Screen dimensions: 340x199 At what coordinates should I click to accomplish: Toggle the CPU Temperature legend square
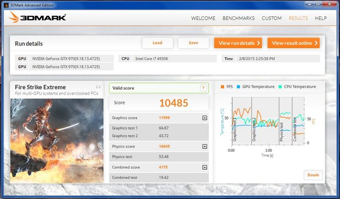coord(280,87)
